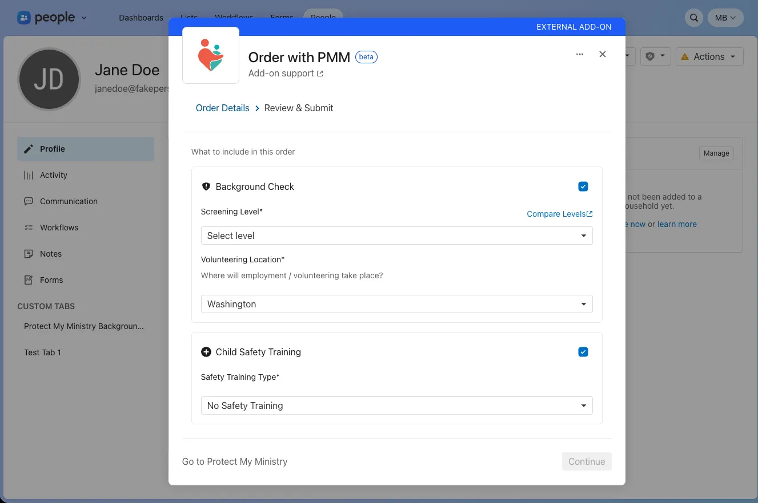This screenshot has height=503, width=758.
Task: Click the Background Check shield icon
Action: pos(206,186)
